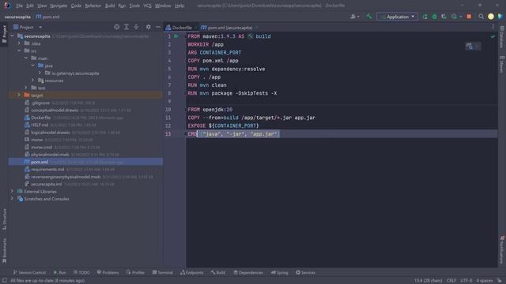Collapse the main folder
The width and height of the screenshot is (506, 284).
click(x=26, y=58)
